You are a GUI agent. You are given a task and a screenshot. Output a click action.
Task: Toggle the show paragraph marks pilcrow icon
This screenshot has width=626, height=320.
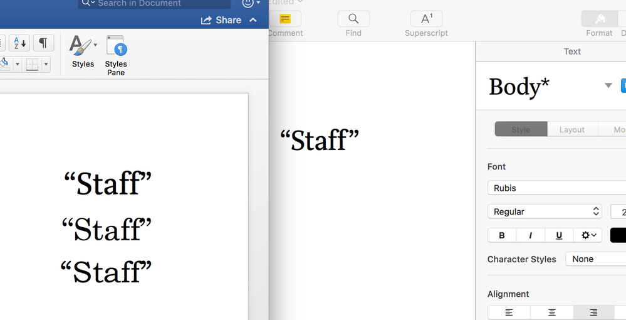(43, 43)
